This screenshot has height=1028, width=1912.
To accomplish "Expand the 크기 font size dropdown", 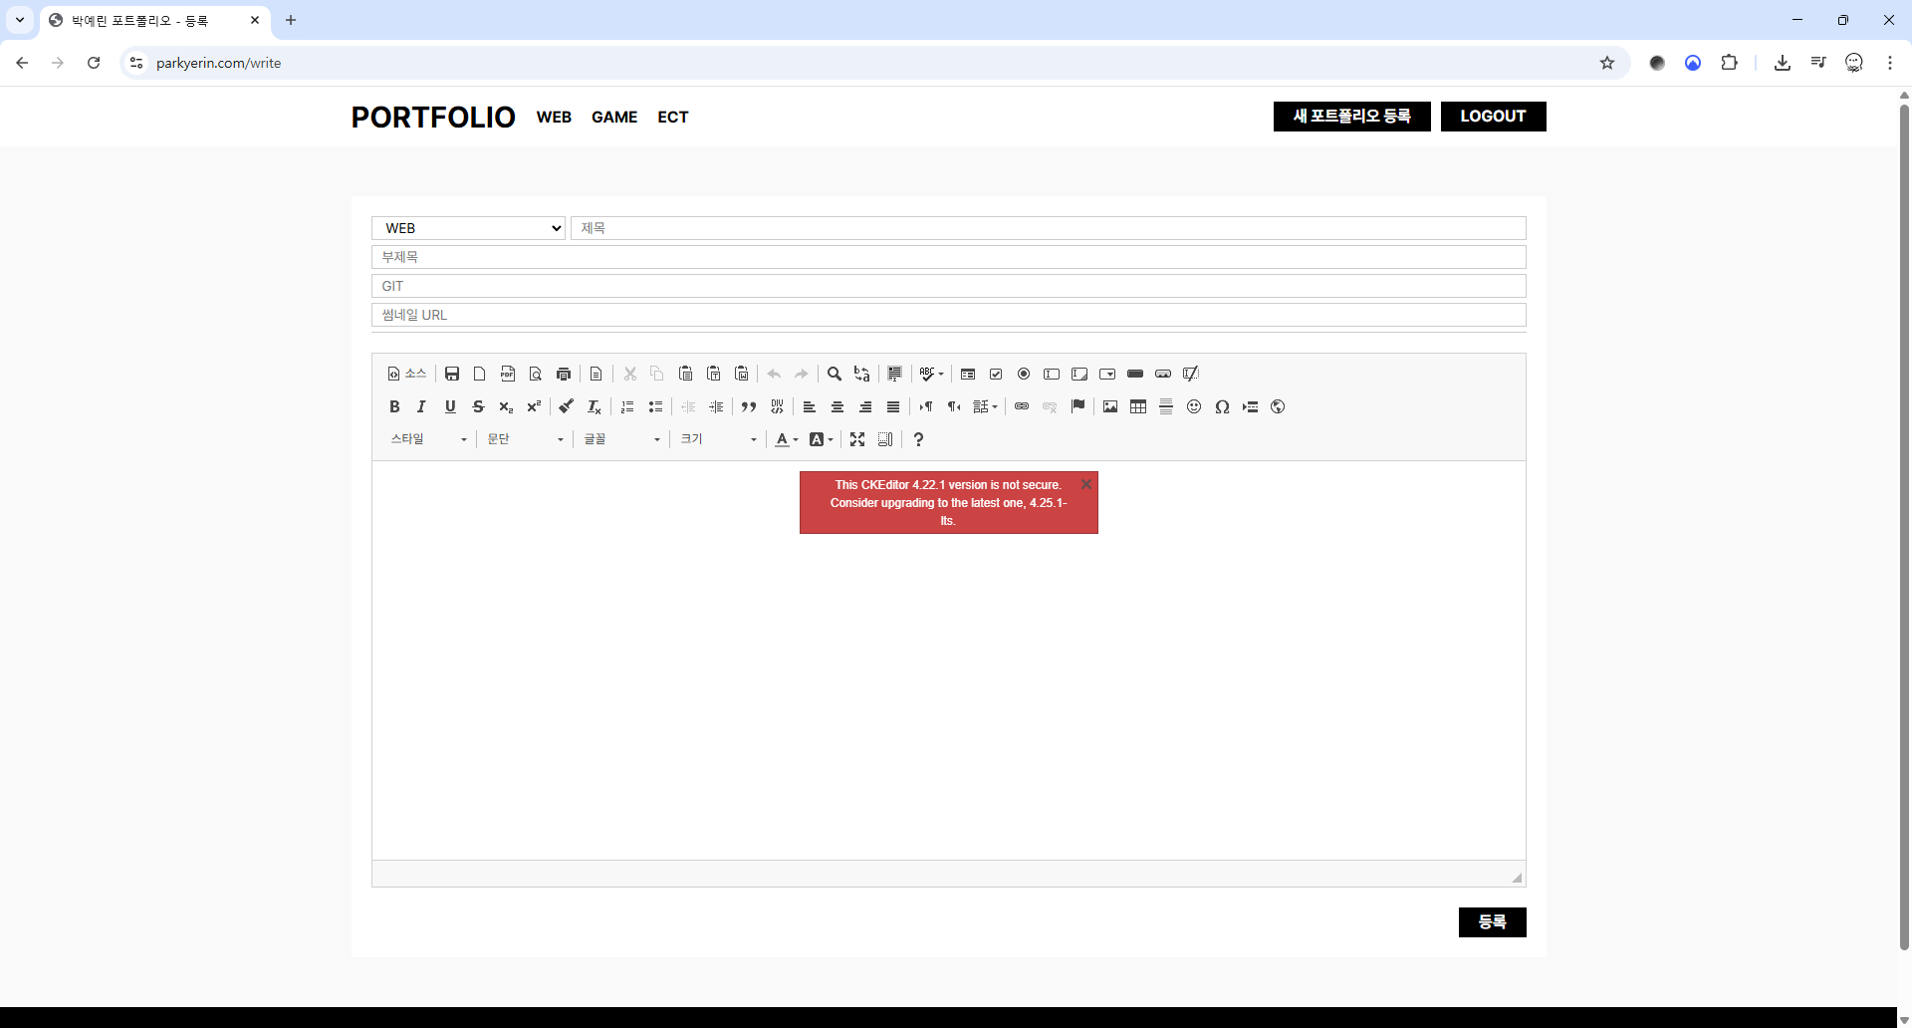I will click(x=718, y=439).
